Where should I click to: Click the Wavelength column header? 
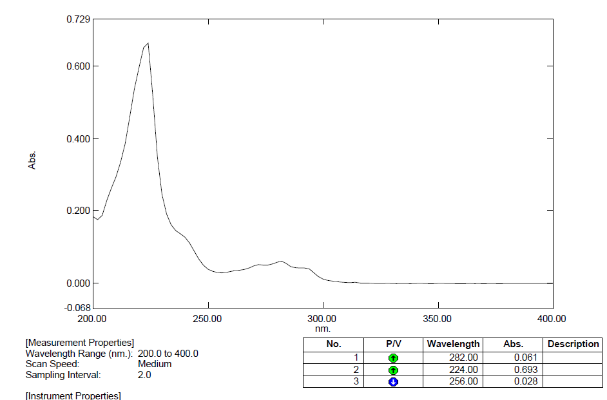click(453, 344)
